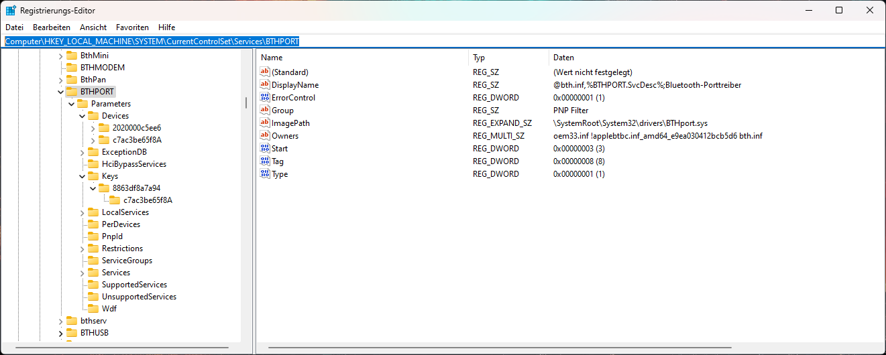The image size is (886, 355).
Task: Select the BthPan folder icon
Action: (x=72, y=80)
